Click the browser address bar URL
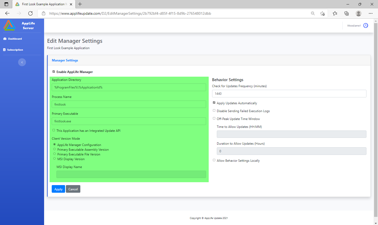 tap(130, 13)
